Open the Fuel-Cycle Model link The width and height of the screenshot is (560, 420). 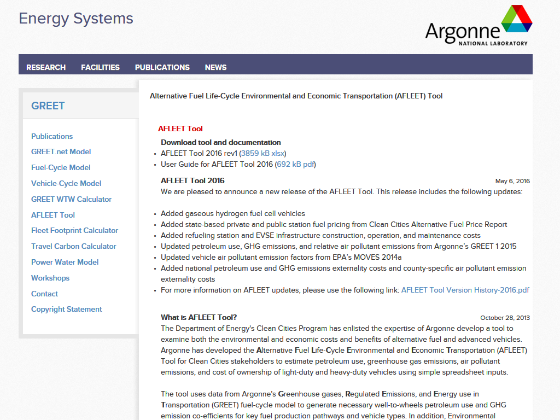coord(61,167)
